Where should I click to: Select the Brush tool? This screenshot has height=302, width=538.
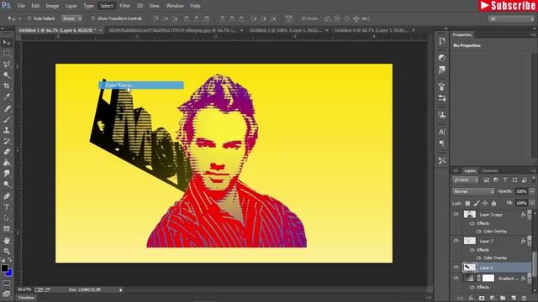coord(7,119)
